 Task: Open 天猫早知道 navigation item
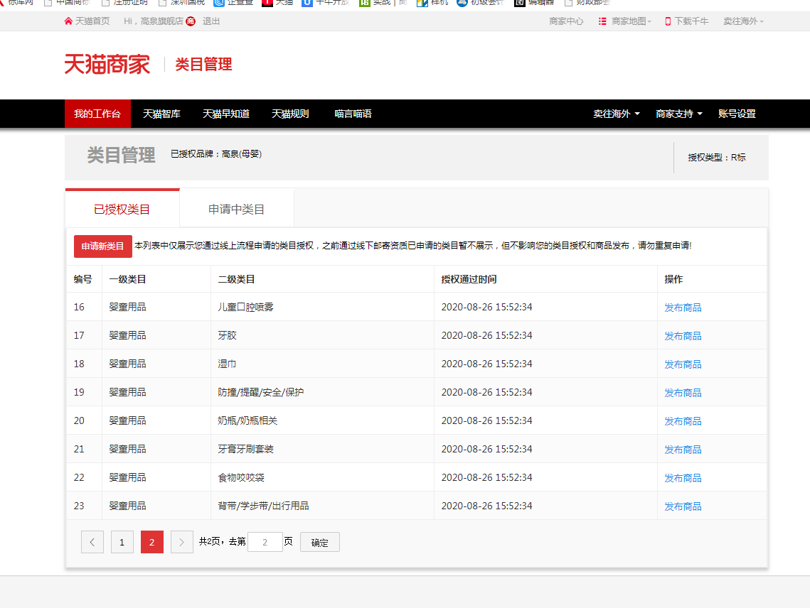225,114
